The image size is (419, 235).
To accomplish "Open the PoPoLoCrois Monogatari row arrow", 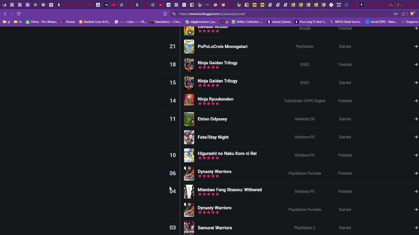I will [x=416, y=46].
